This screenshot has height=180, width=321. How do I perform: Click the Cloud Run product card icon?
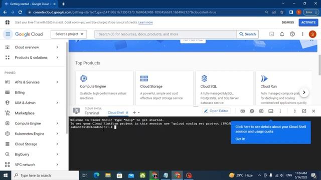pos(264,78)
